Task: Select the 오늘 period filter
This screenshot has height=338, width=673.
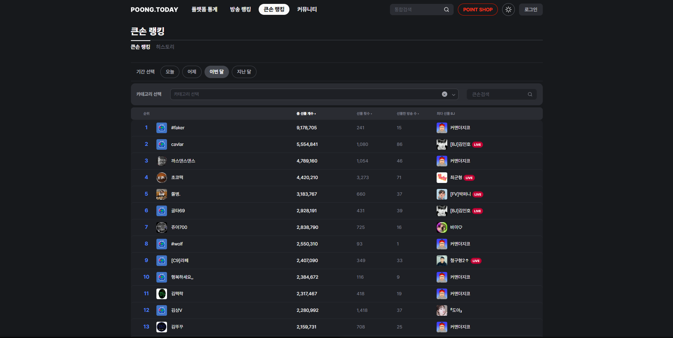Action: click(x=170, y=72)
